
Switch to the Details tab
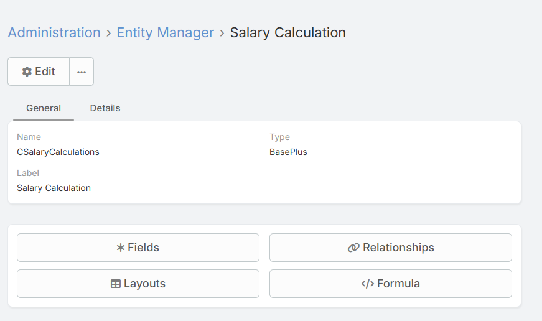[x=105, y=108]
